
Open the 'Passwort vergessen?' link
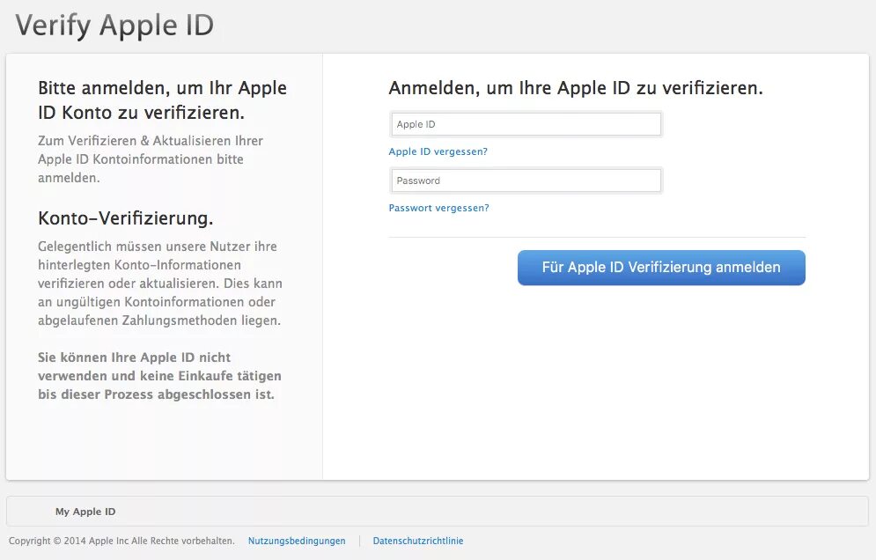tap(438, 208)
